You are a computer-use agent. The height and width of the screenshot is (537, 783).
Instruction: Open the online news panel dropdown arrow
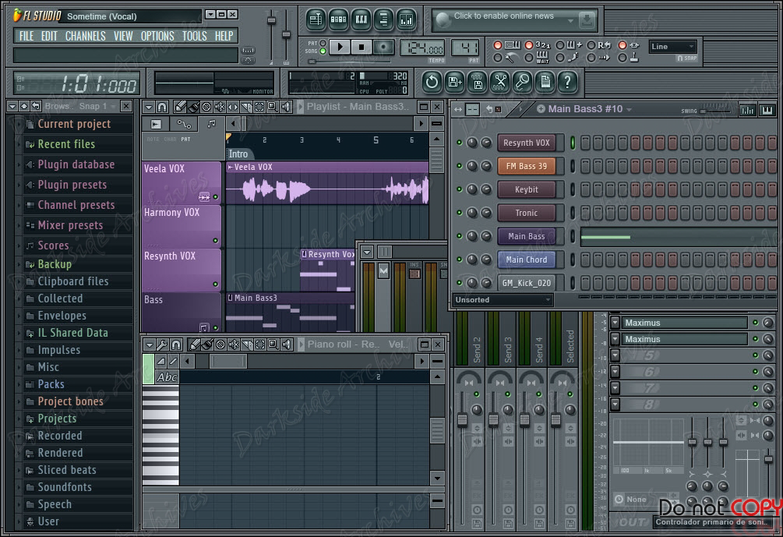[x=570, y=21]
